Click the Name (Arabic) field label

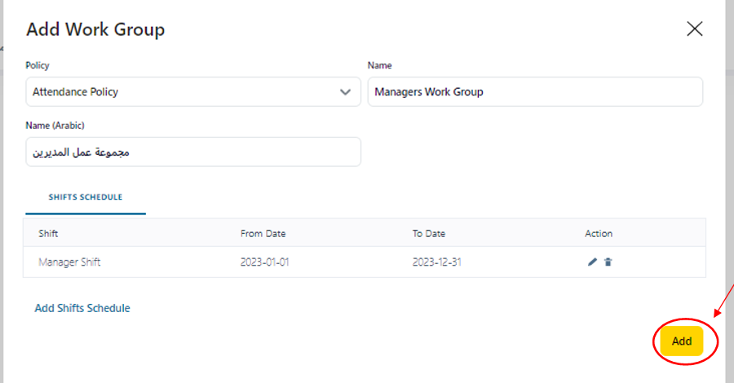[55, 125]
